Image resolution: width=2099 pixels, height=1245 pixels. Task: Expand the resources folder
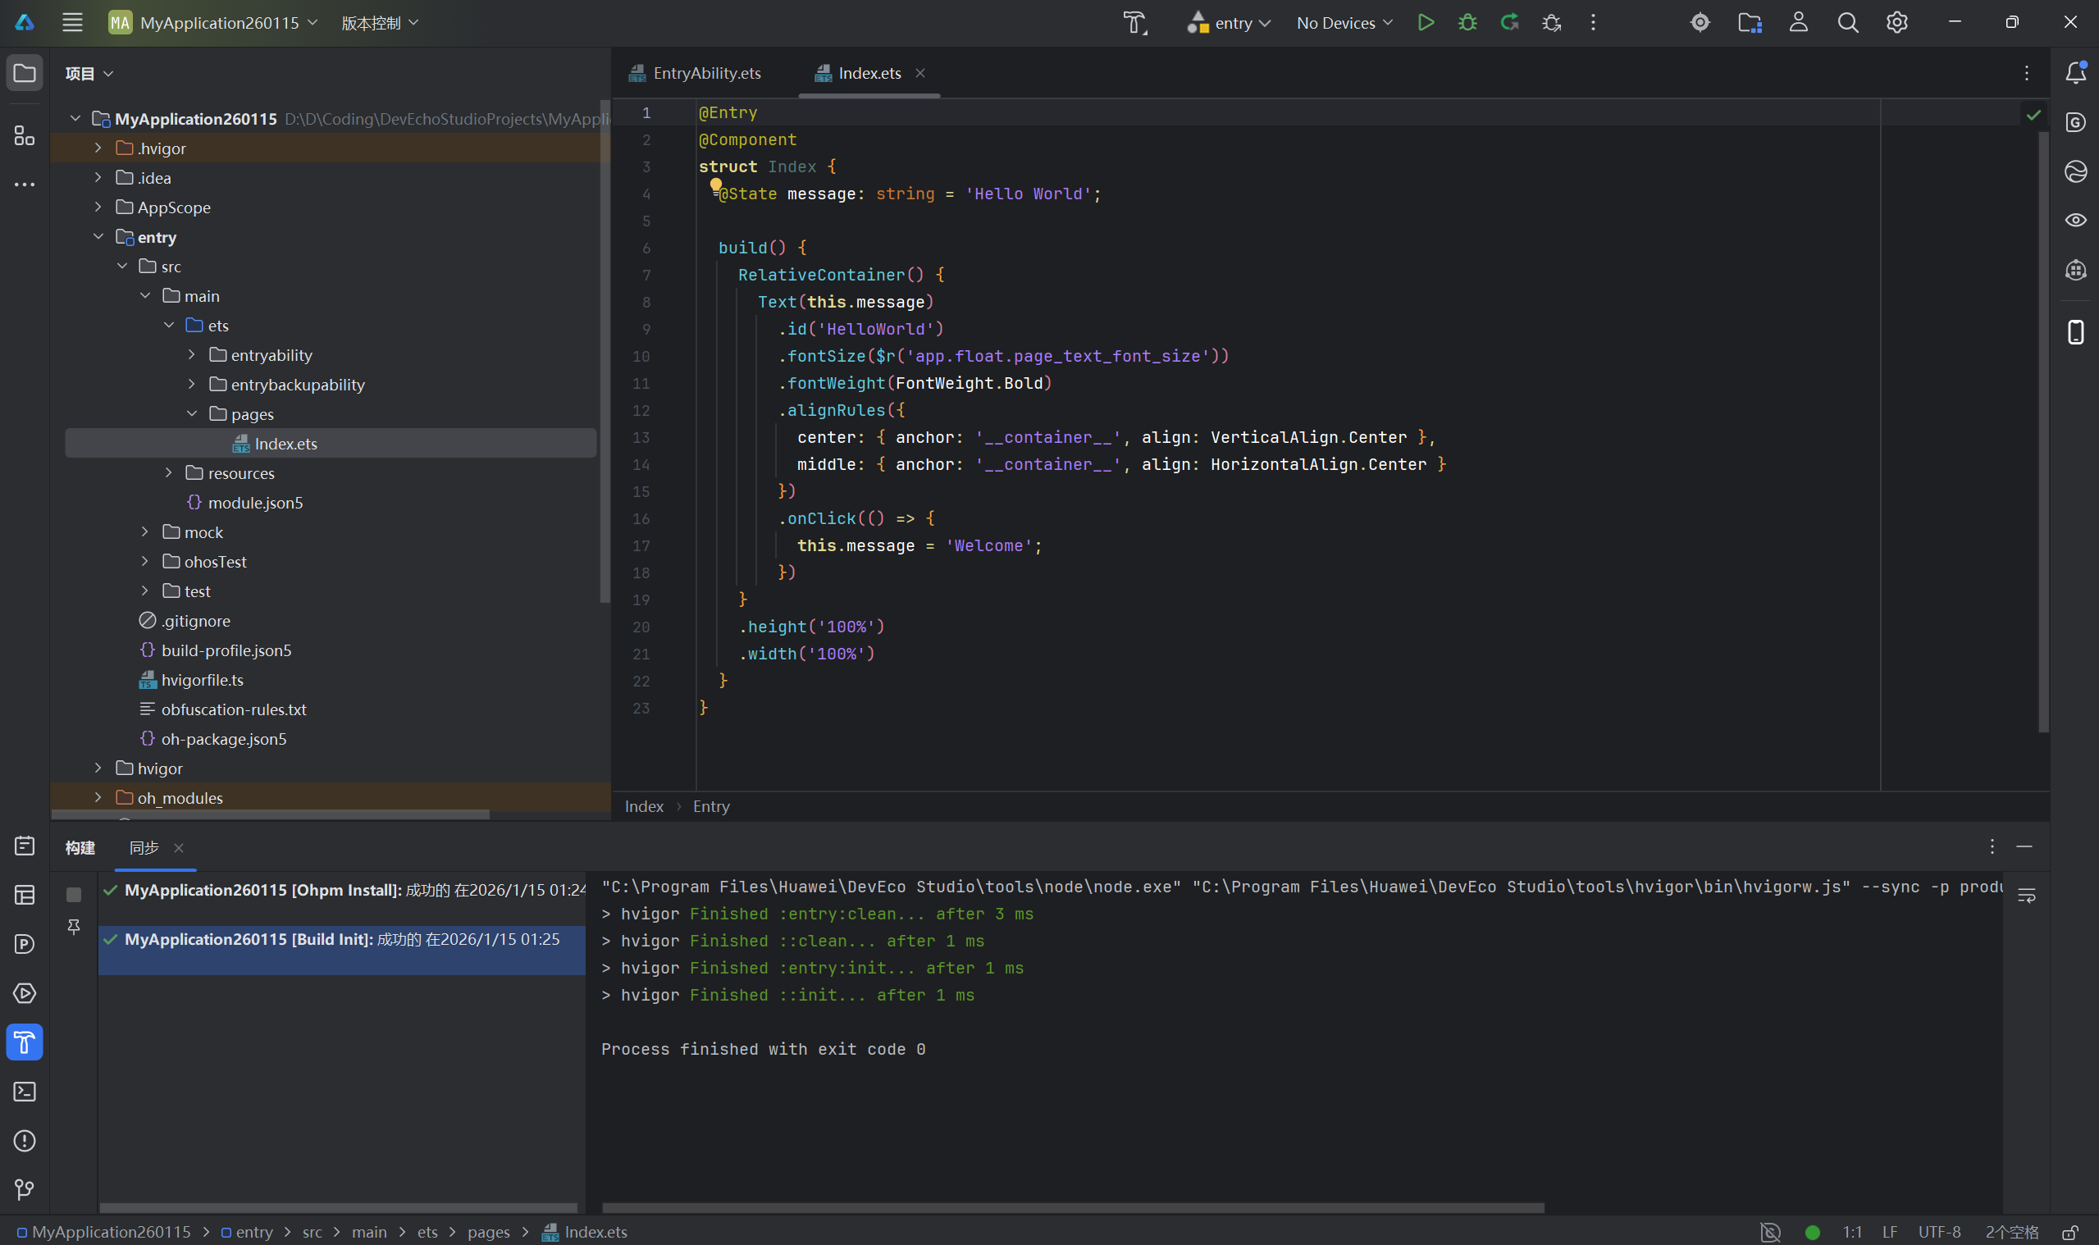point(169,473)
